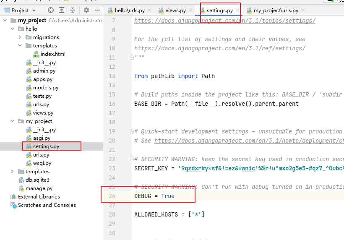Place cursor on DEBUG = True line
Viewport: 344px width, 240px height.
(x=154, y=196)
